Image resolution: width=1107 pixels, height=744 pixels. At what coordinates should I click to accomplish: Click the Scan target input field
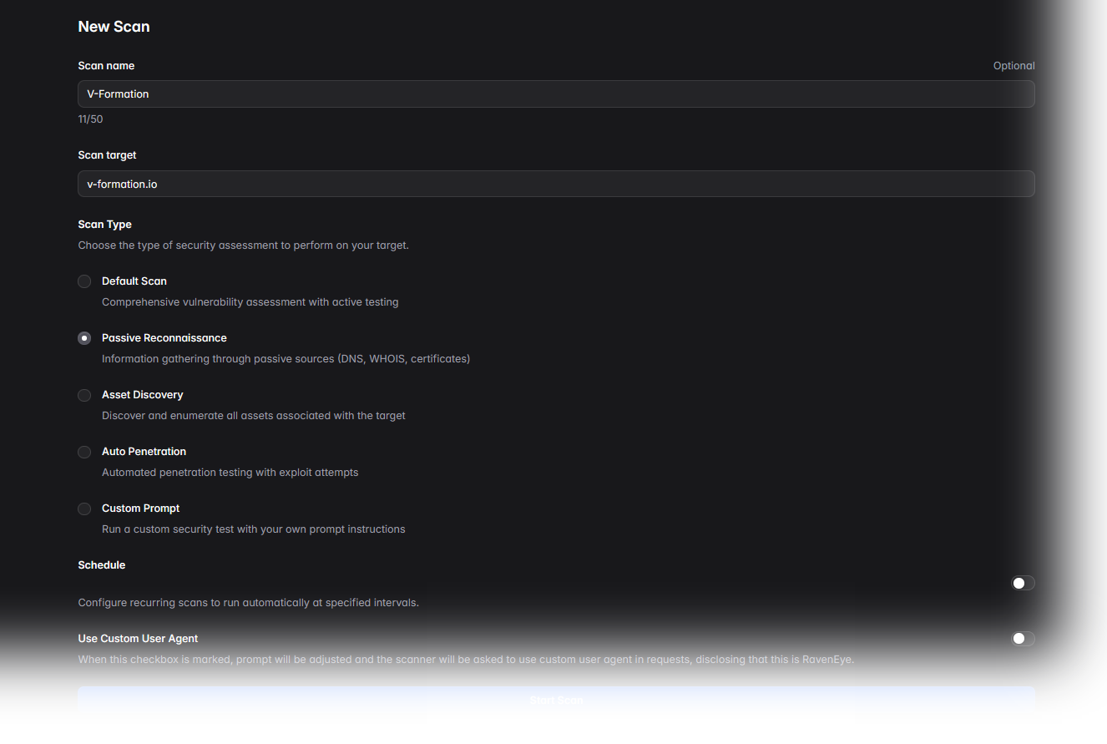click(x=556, y=184)
